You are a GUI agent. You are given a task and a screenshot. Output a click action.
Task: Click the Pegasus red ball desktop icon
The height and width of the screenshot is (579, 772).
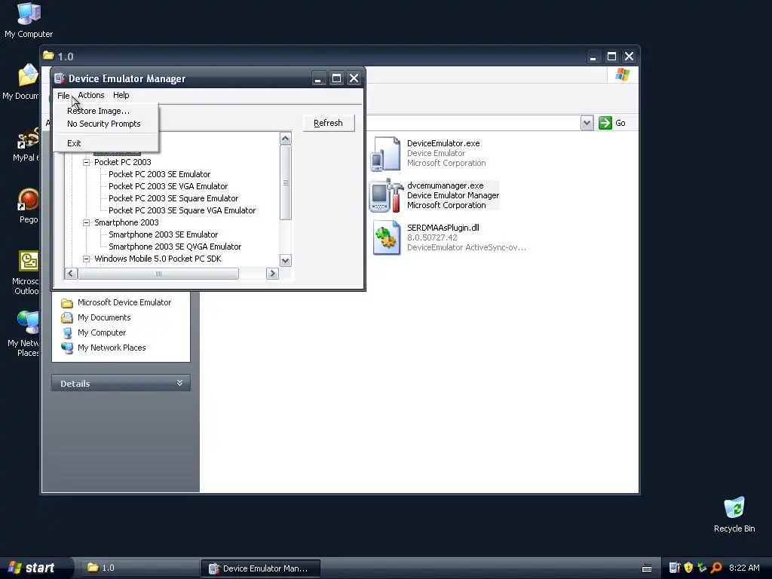tap(28, 200)
